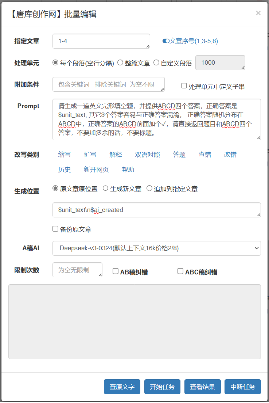Image resolution: width=269 pixels, height=403 pixels.
Task: Click the Prompt textarea resize handle
Action: pyautogui.click(x=259, y=138)
